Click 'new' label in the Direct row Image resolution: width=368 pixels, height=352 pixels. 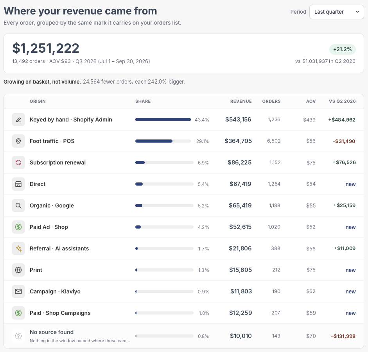[x=351, y=184]
